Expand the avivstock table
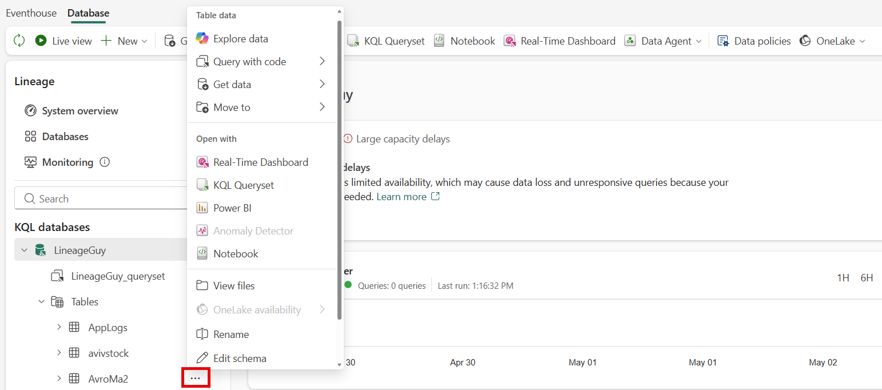The height and width of the screenshot is (390, 882). tap(59, 353)
